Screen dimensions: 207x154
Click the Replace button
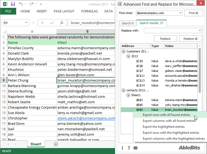[x=165, y=39]
